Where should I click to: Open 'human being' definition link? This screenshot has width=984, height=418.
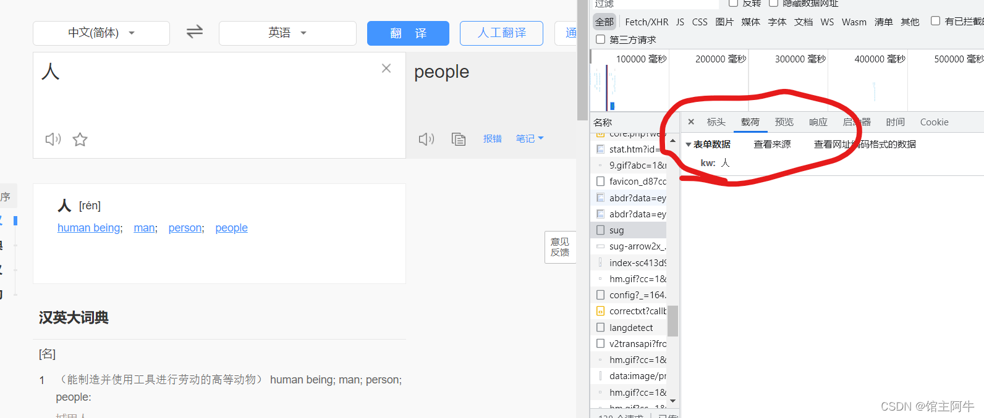(x=89, y=228)
